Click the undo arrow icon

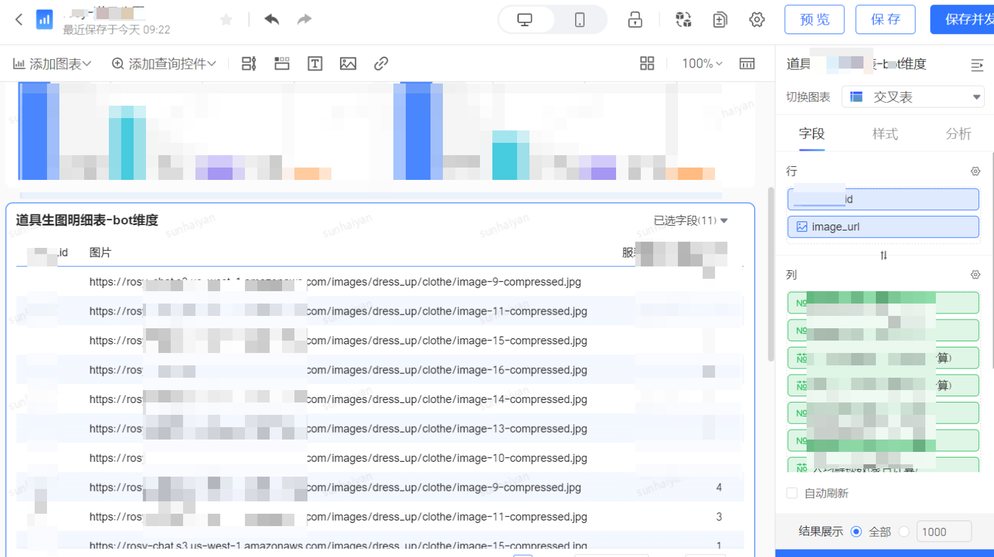tap(272, 20)
